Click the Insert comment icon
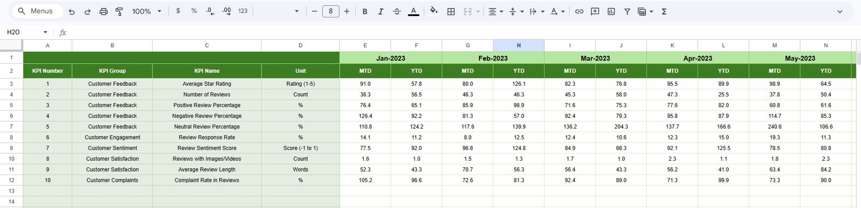 [x=595, y=11]
